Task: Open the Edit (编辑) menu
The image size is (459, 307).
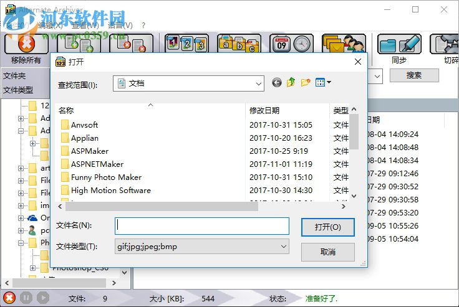Action: pos(51,26)
